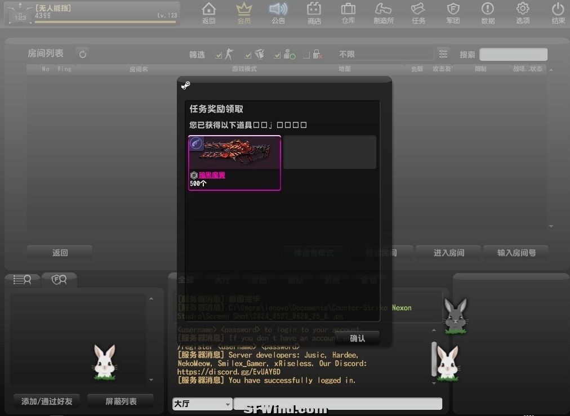Click the 游戏模式 column header
This screenshot has width=570, height=416.
click(x=244, y=69)
